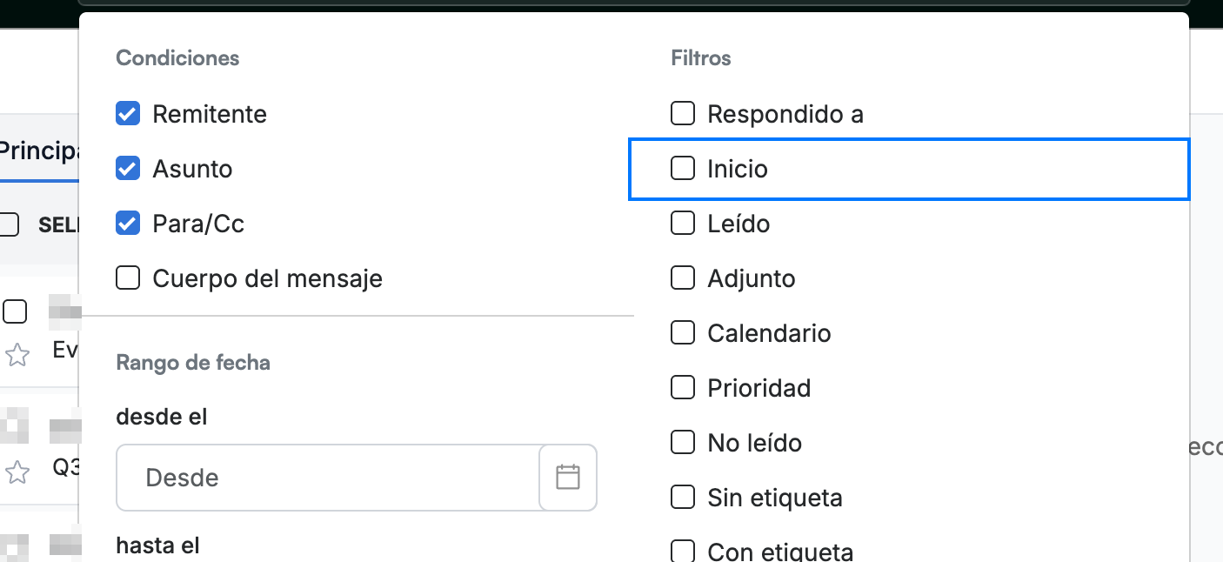The height and width of the screenshot is (562, 1223).
Task: Check the Adjunto filter
Action: click(x=683, y=278)
